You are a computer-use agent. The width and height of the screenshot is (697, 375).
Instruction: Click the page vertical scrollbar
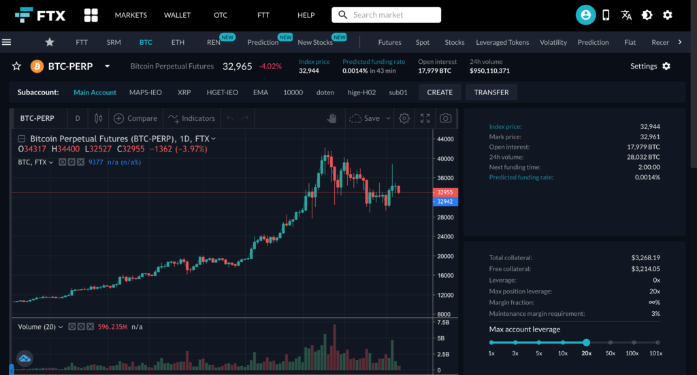click(x=694, y=84)
